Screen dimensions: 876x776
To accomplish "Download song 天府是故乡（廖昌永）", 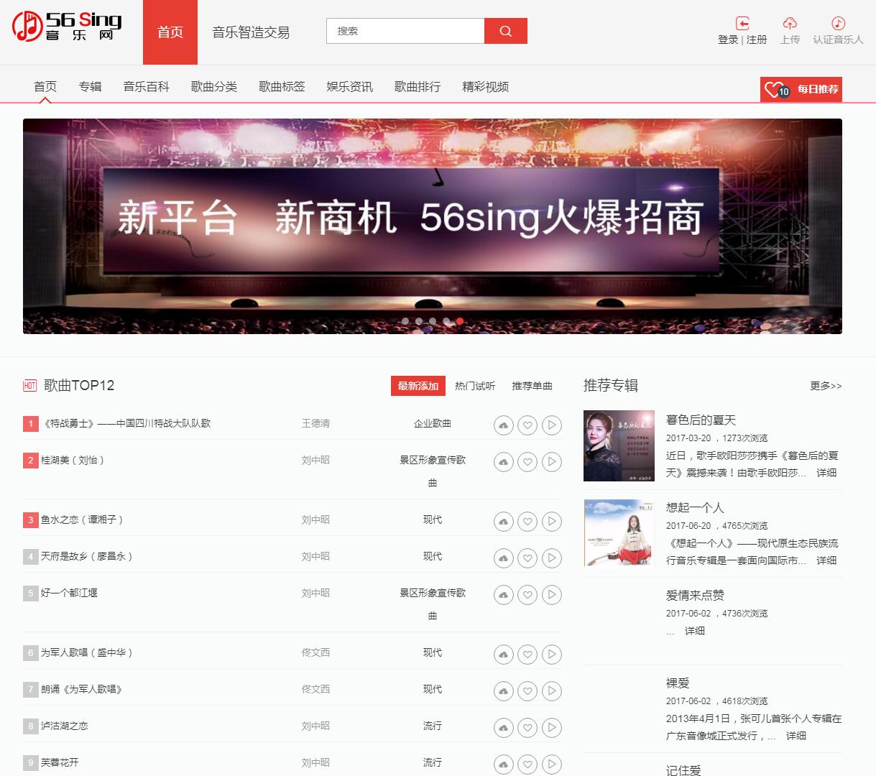I will click(503, 558).
